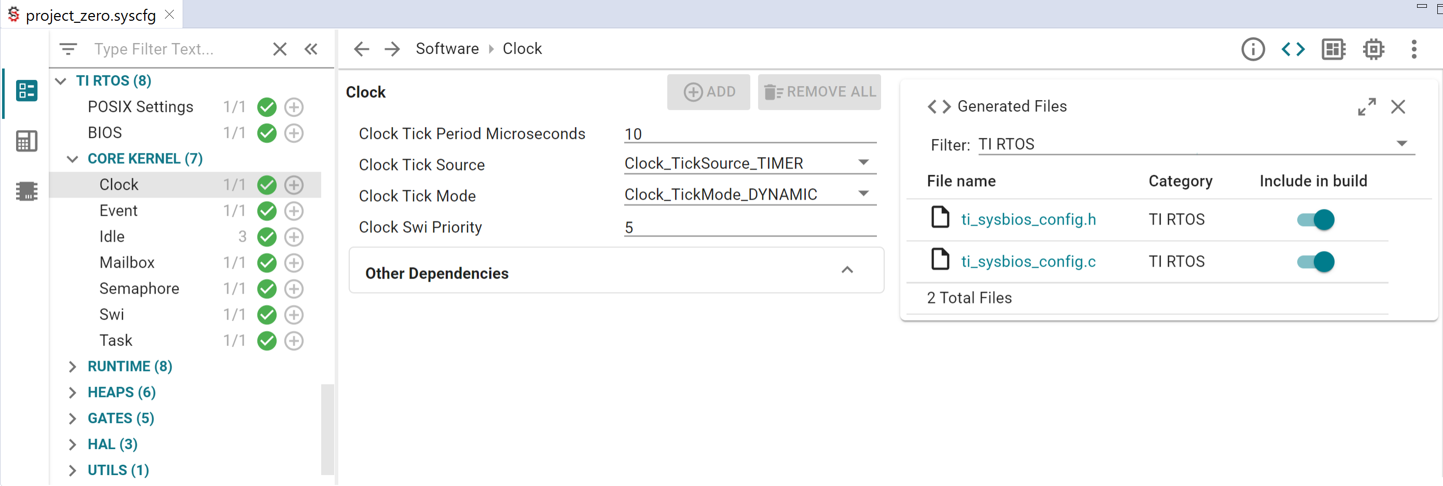Click the filter icon beside the search box
The width and height of the screenshot is (1443, 486).
point(68,49)
